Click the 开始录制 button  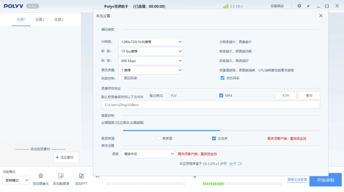[325, 180]
